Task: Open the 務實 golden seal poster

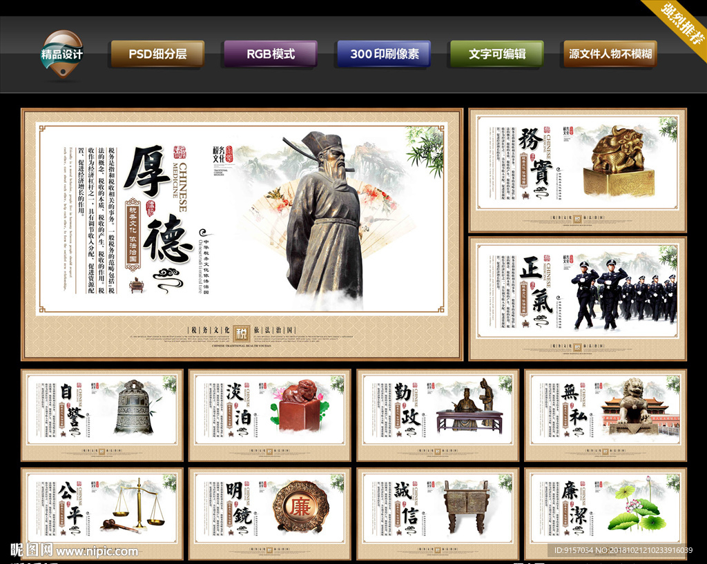Action: coord(578,171)
